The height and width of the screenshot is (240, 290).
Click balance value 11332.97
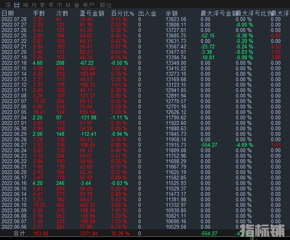(176, 205)
